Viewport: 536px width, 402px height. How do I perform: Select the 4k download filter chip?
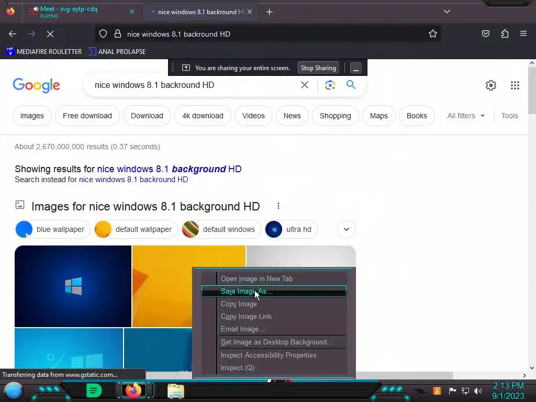(203, 116)
